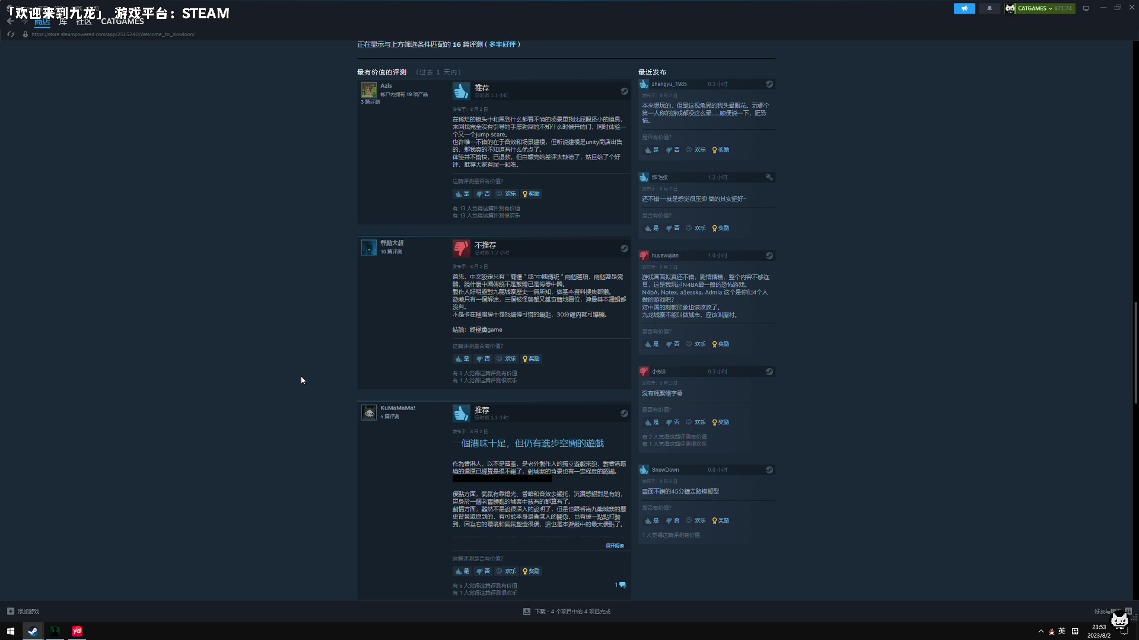Image resolution: width=1139 pixels, height=640 pixels.
Task: Click the Steam icon on 登勒大叔's review
Action: (624, 249)
